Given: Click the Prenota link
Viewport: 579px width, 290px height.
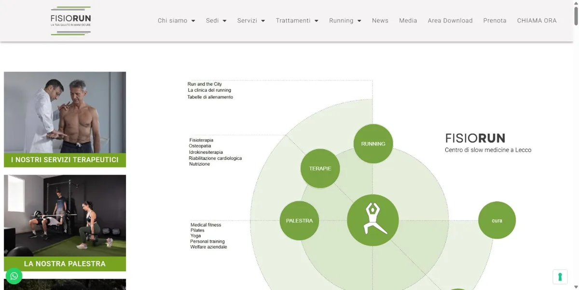Looking at the screenshot, I should pos(495,21).
